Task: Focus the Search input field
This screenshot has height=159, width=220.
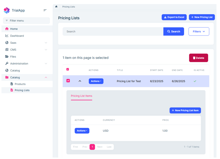Action: click(x=113, y=31)
